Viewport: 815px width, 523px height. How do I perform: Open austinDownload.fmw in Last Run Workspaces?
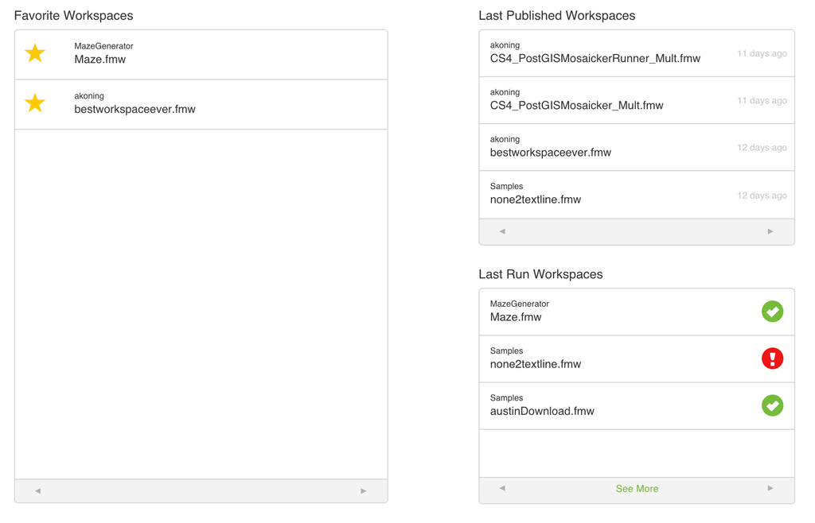(x=542, y=411)
